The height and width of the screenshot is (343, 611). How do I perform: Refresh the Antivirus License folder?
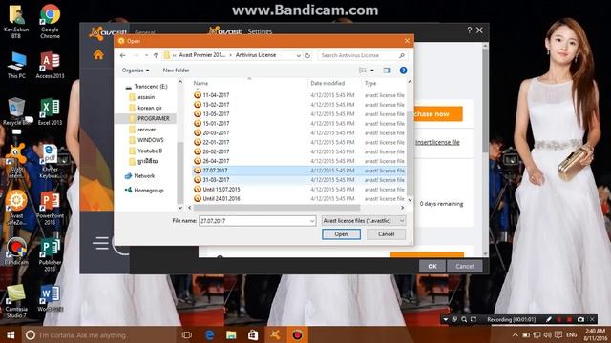coord(307,55)
